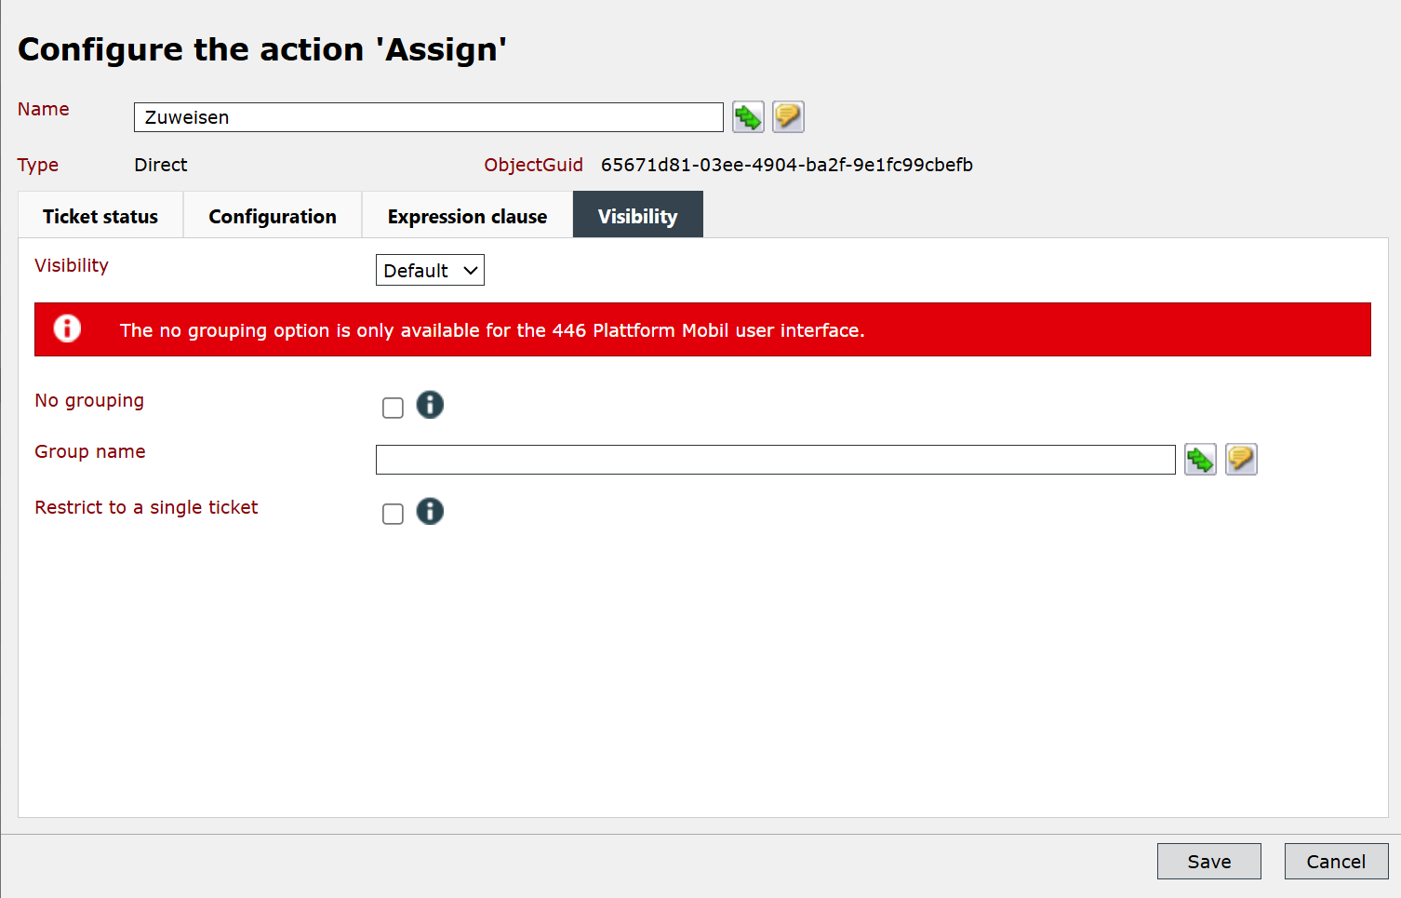Enable the No grouping checkbox
Image resolution: width=1401 pixels, height=898 pixels.
point(393,408)
